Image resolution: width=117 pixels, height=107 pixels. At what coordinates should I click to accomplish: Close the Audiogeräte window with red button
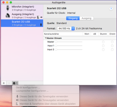[4, 2]
